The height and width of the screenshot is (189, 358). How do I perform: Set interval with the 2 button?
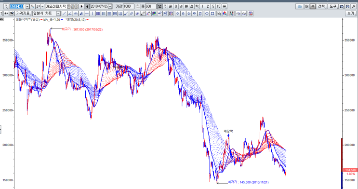[x=208, y=6]
